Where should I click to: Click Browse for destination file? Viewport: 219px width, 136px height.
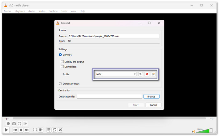tap(151, 97)
